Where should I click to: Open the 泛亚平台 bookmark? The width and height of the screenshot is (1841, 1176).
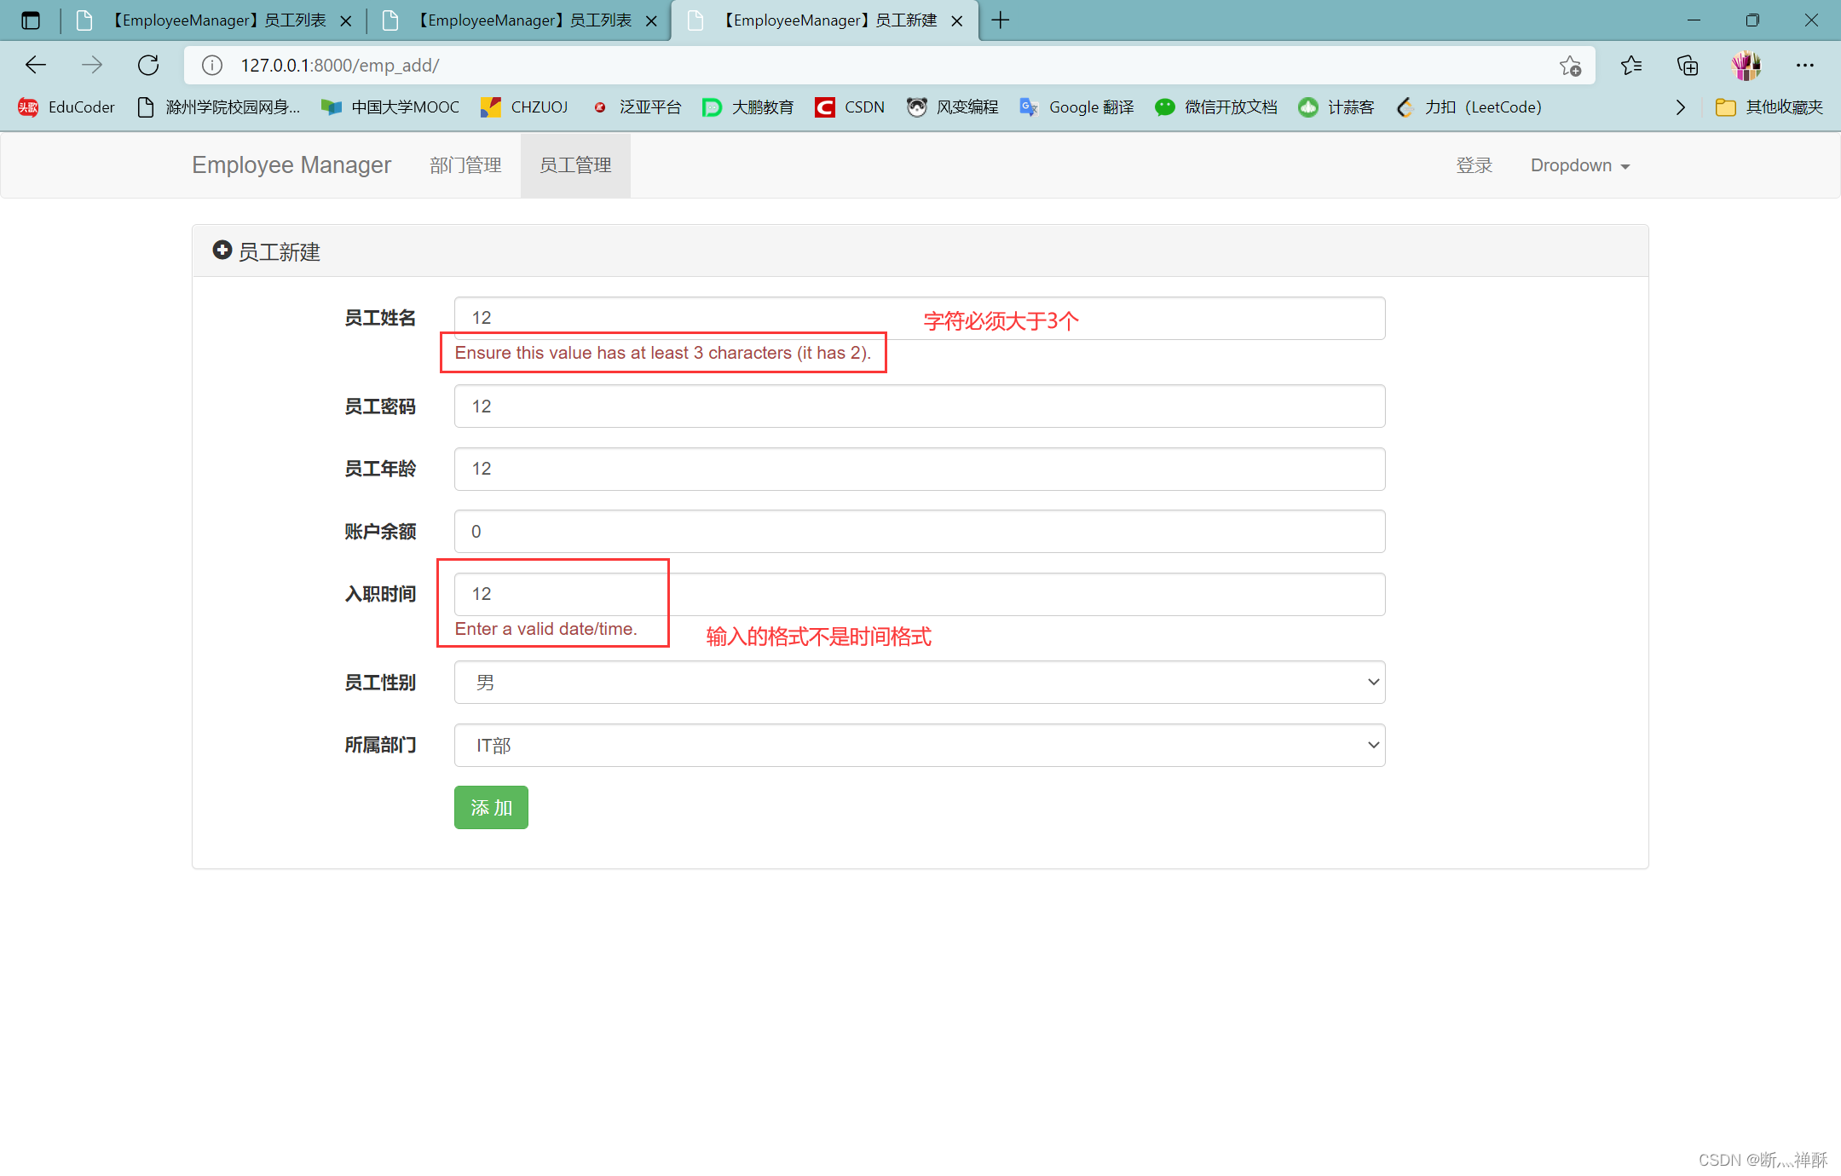[x=637, y=107]
